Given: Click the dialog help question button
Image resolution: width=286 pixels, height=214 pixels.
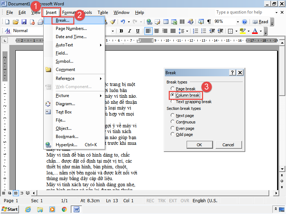Looking at the screenshot, I should pyautogui.click(x=232, y=73).
